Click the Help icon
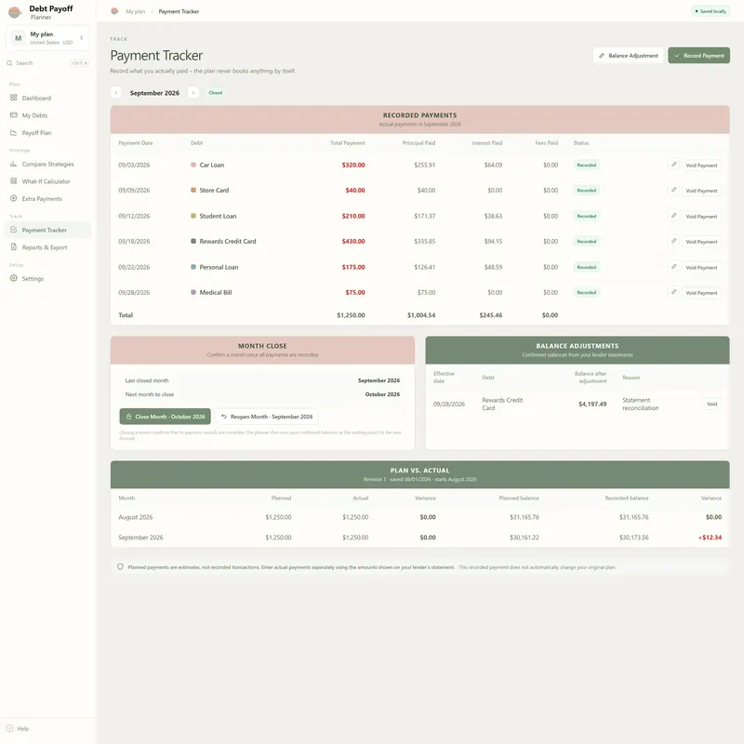This screenshot has width=744, height=744. [9, 728]
